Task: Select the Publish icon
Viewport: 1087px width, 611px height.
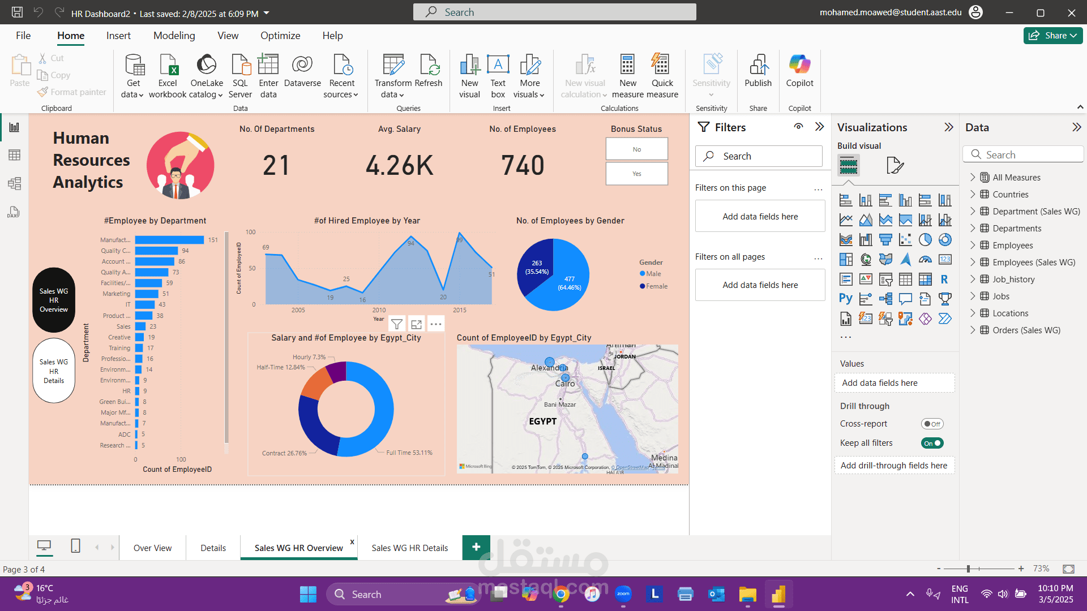Action: (x=758, y=74)
